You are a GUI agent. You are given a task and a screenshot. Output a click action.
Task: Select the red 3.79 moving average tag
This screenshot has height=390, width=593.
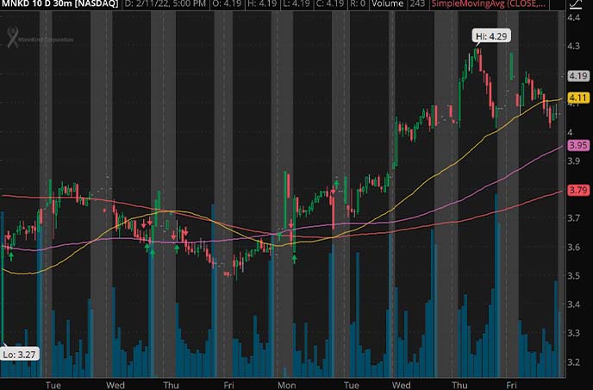coord(578,189)
